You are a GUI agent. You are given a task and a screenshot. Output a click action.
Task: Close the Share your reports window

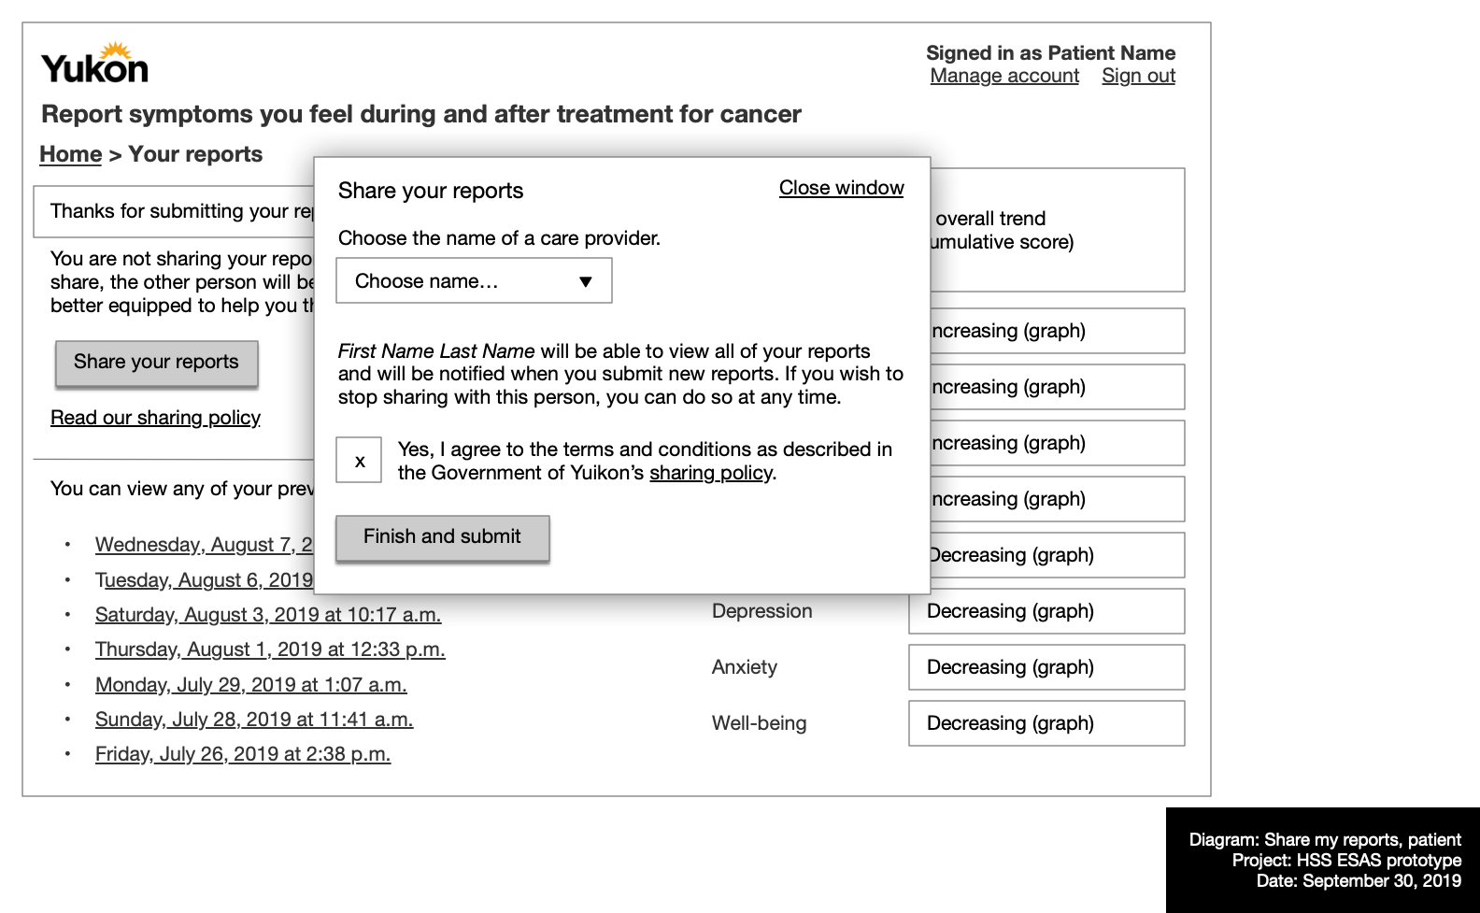(x=841, y=188)
